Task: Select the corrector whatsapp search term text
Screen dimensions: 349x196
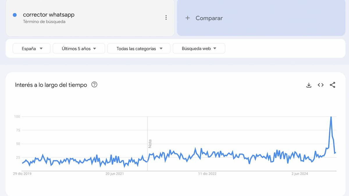Action: 49,15
